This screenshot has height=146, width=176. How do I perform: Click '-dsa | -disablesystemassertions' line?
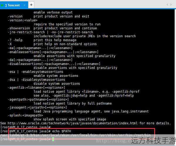pos(36,80)
